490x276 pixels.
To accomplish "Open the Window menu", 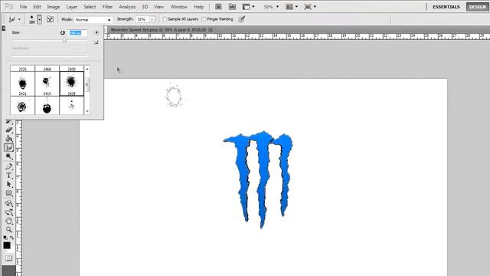I will [178, 7].
